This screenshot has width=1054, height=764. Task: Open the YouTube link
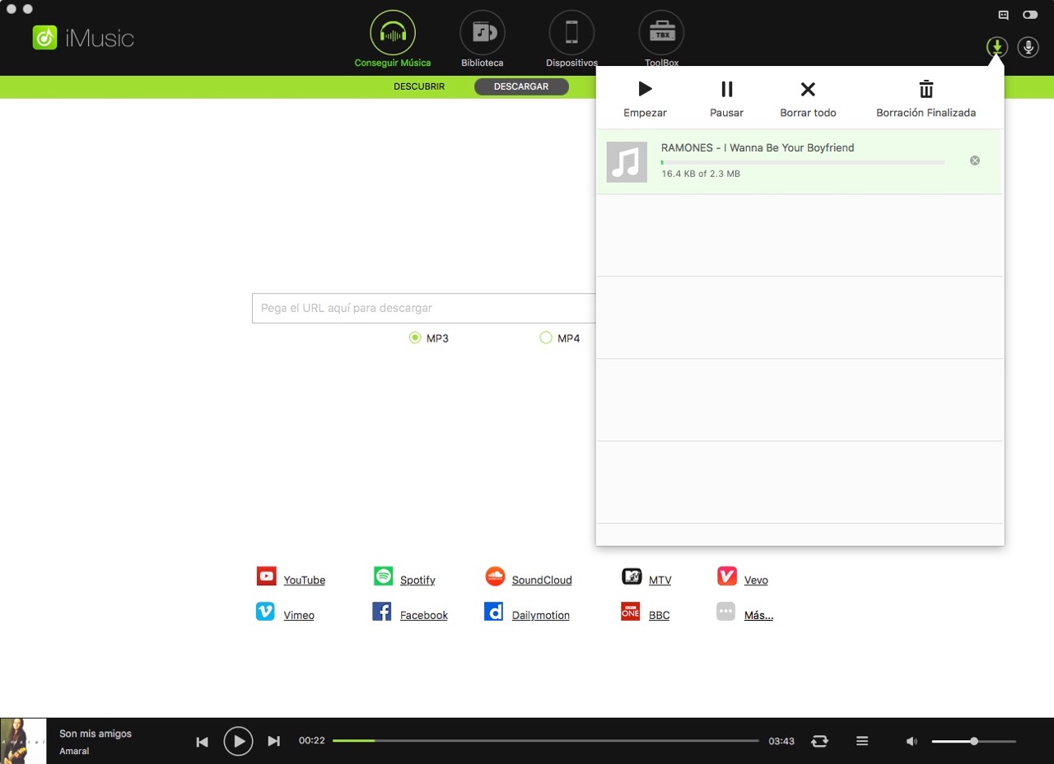[x=305, y=580]
